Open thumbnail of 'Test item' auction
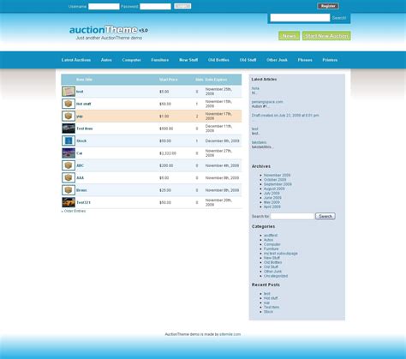Viewport: 406px width, 359px height. (69, 129)
